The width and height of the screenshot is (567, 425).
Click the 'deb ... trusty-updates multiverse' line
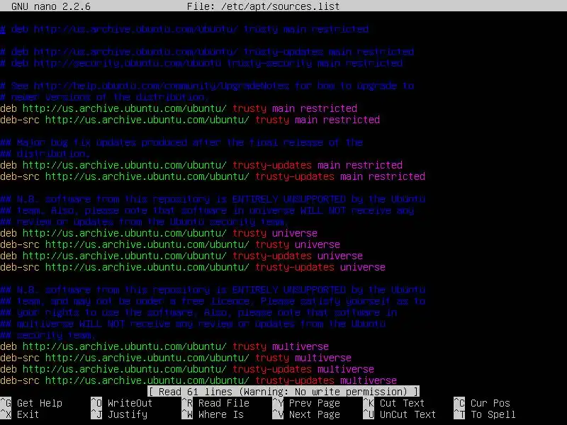[x=187, y=369]
